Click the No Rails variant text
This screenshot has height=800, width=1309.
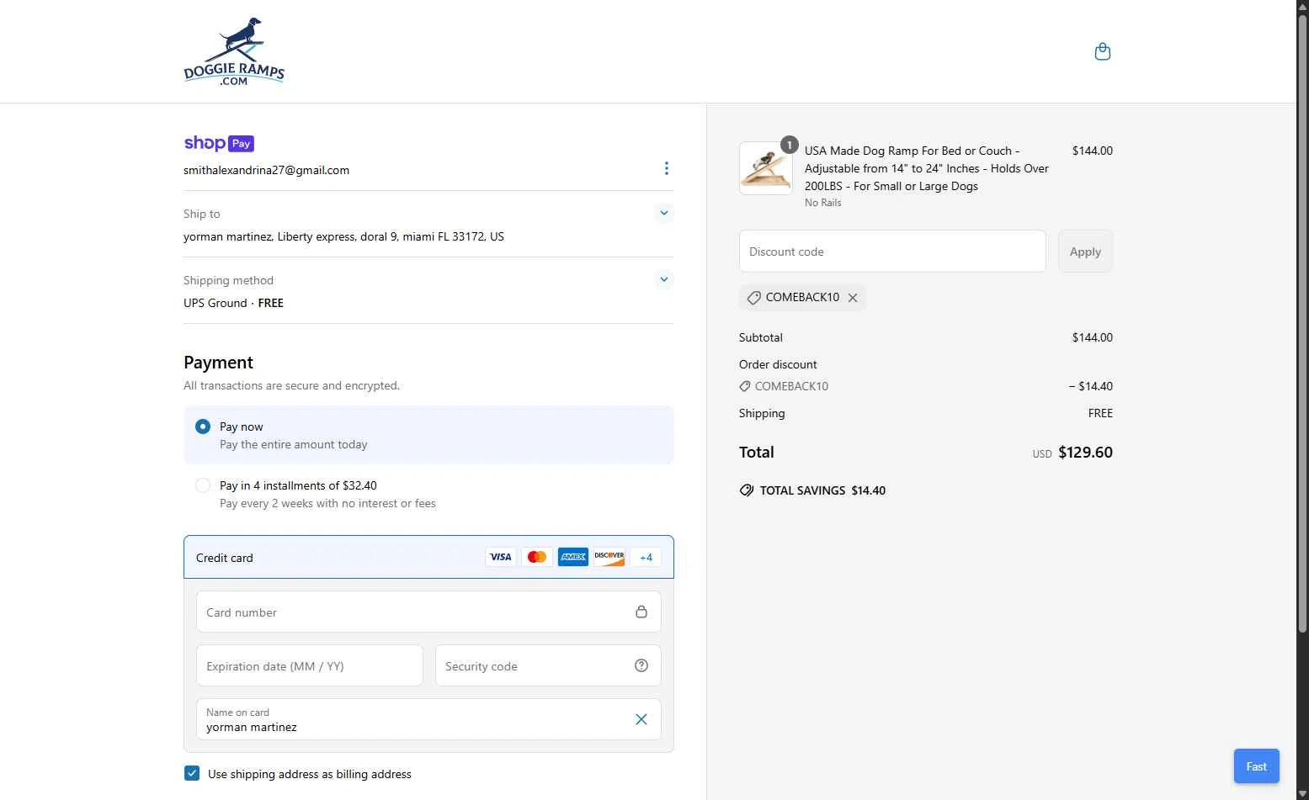(822, 203)
